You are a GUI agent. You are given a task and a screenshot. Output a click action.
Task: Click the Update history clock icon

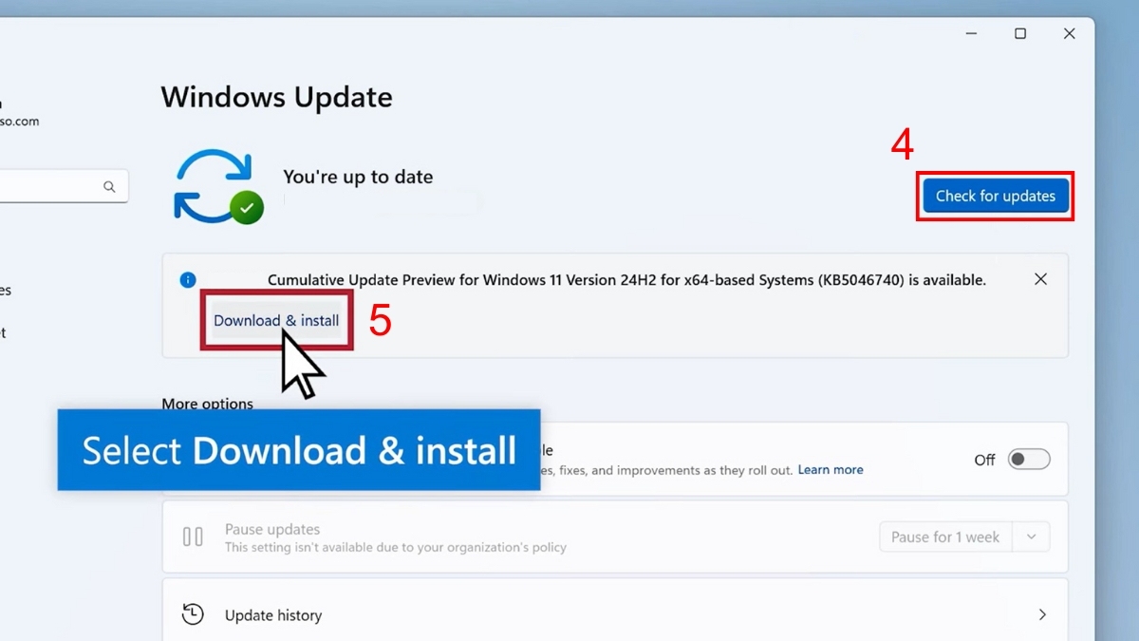coord(193,614)
